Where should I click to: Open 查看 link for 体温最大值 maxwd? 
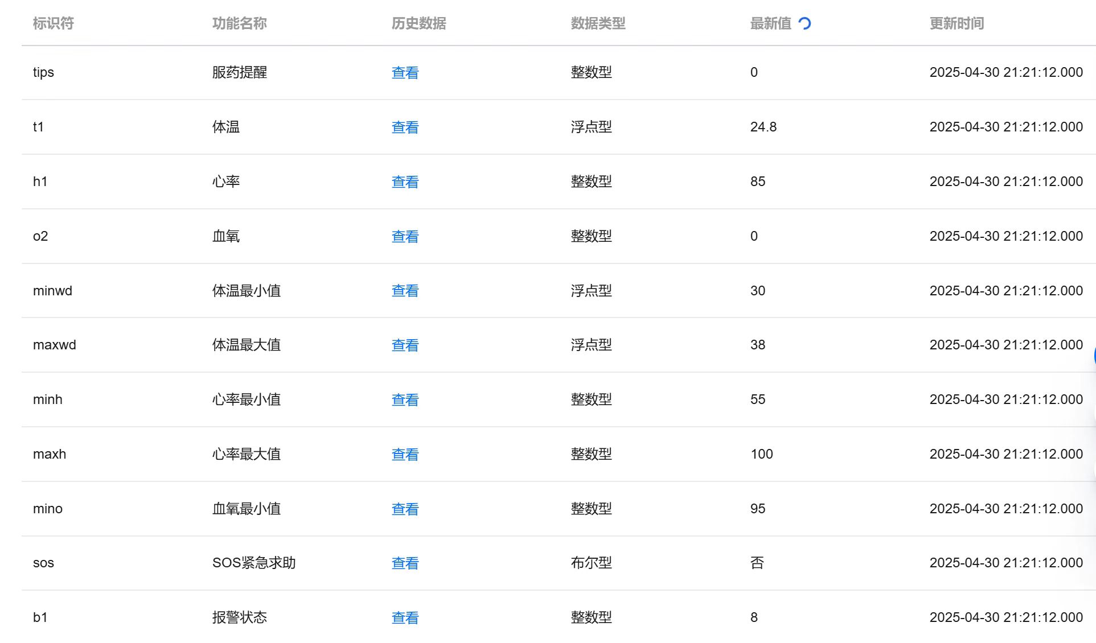pos(405,345)
